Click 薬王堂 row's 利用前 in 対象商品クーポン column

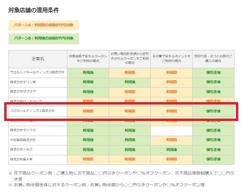tap(88, 159)
